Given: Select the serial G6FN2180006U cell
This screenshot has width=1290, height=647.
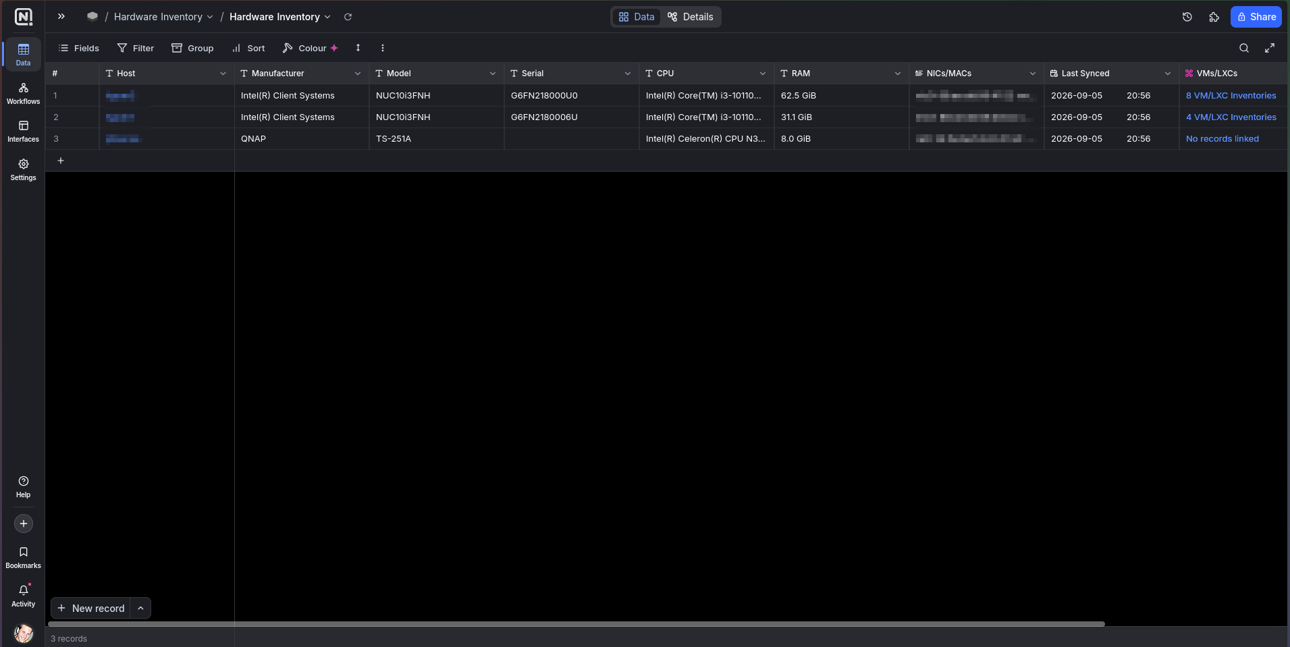Looking at the screenshot, I should (x=572, y=117).
